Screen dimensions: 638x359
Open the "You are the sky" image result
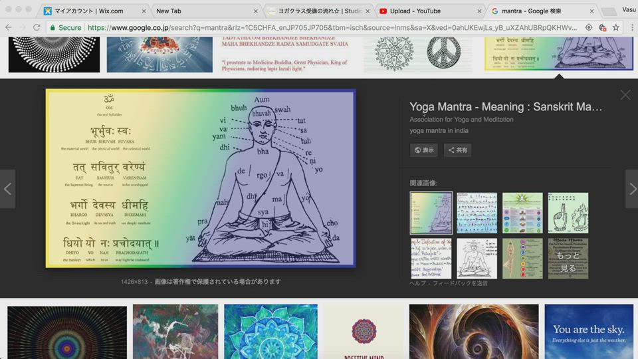(587, 332)
